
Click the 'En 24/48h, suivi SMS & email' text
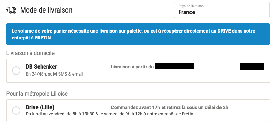coord(54,74)
